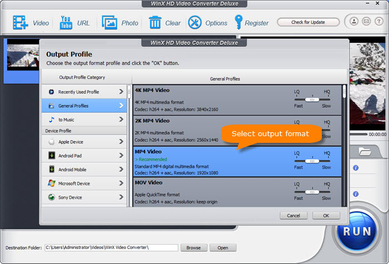Expand Recently Used Profile chevron

(121, 92)
